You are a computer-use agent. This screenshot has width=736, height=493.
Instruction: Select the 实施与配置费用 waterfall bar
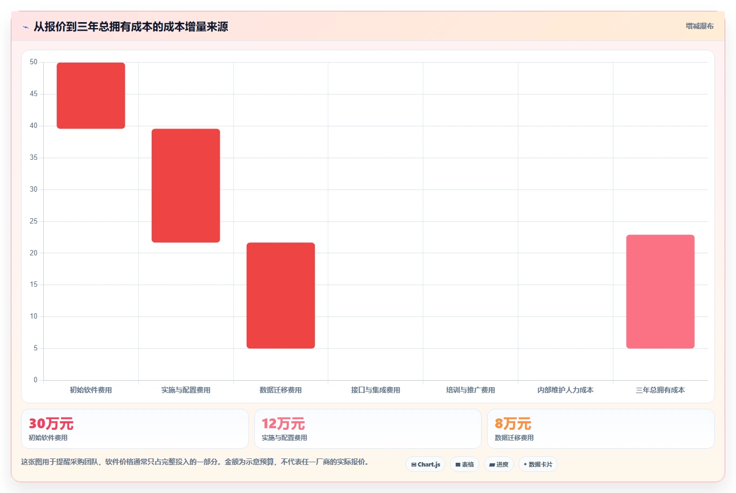point(186,186)
